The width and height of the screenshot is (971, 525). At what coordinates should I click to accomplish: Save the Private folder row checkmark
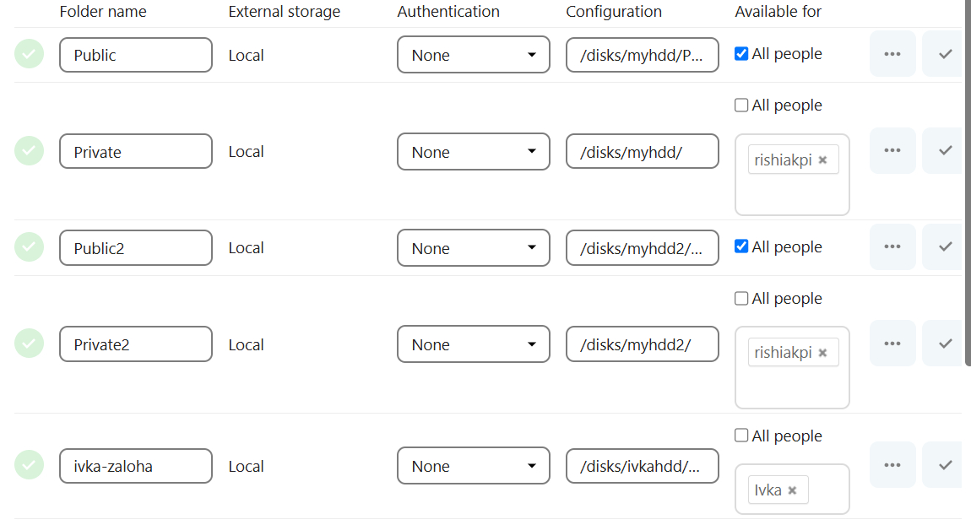tap(944, 151)
